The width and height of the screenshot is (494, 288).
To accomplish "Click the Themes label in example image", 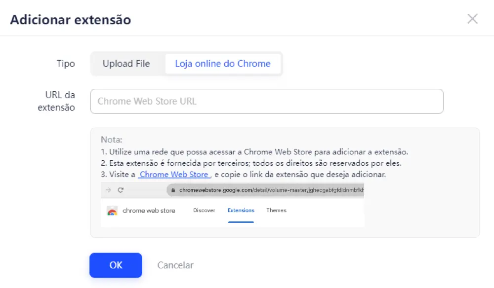I will click(276, 211).
